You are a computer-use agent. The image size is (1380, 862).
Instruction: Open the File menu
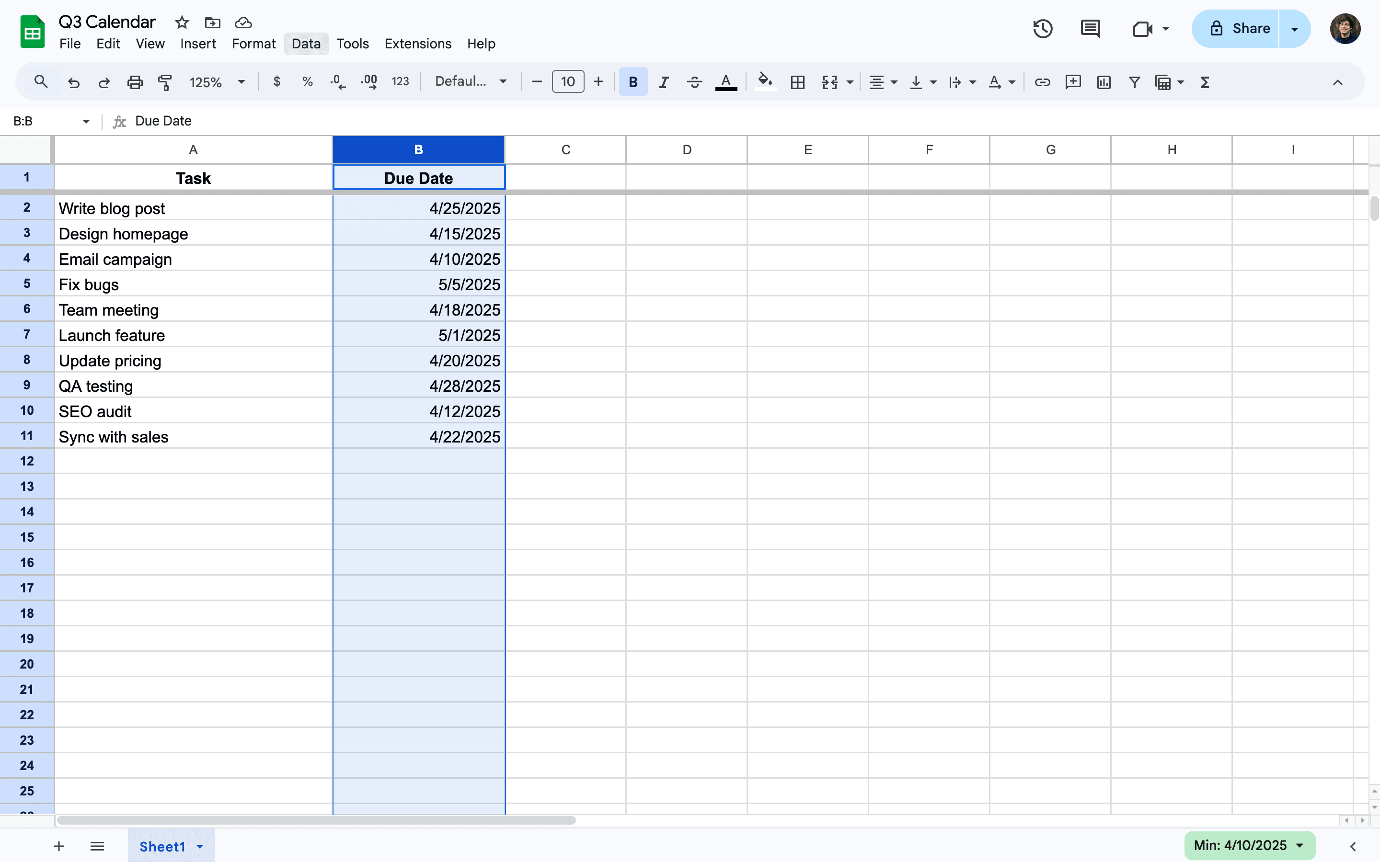(70, 44)
